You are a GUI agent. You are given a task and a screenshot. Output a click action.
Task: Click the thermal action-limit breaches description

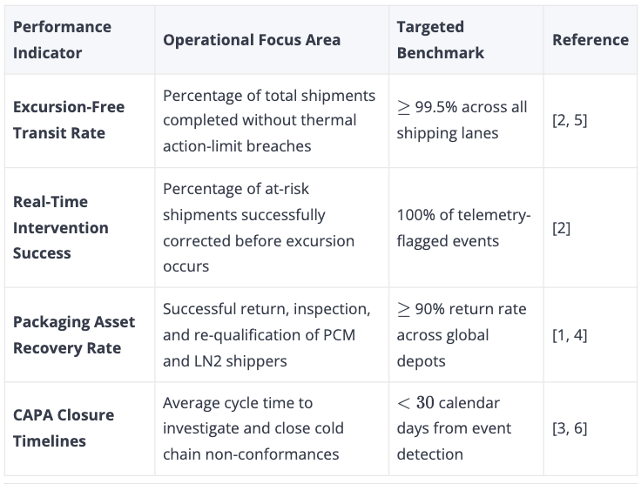tap(269, 120)
